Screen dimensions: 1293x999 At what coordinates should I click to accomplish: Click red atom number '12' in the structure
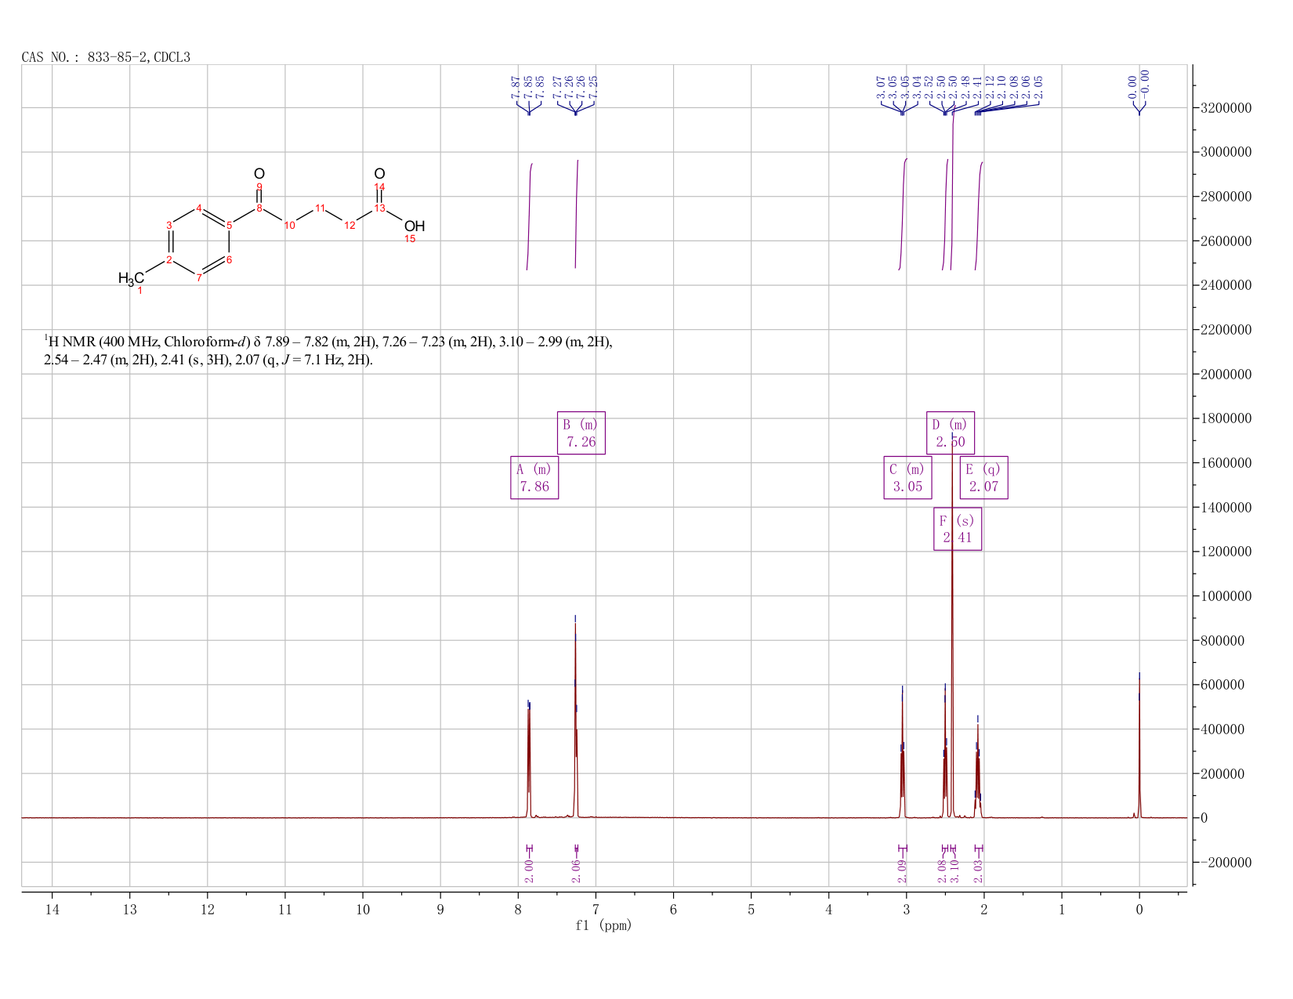pos(350,226)
